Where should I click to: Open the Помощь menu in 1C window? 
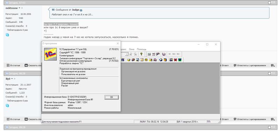pyautogui.click(x=142, y=49)
